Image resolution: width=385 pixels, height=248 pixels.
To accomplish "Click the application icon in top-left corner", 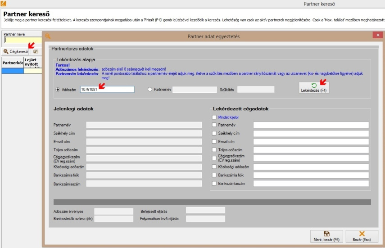I will 4,4.
